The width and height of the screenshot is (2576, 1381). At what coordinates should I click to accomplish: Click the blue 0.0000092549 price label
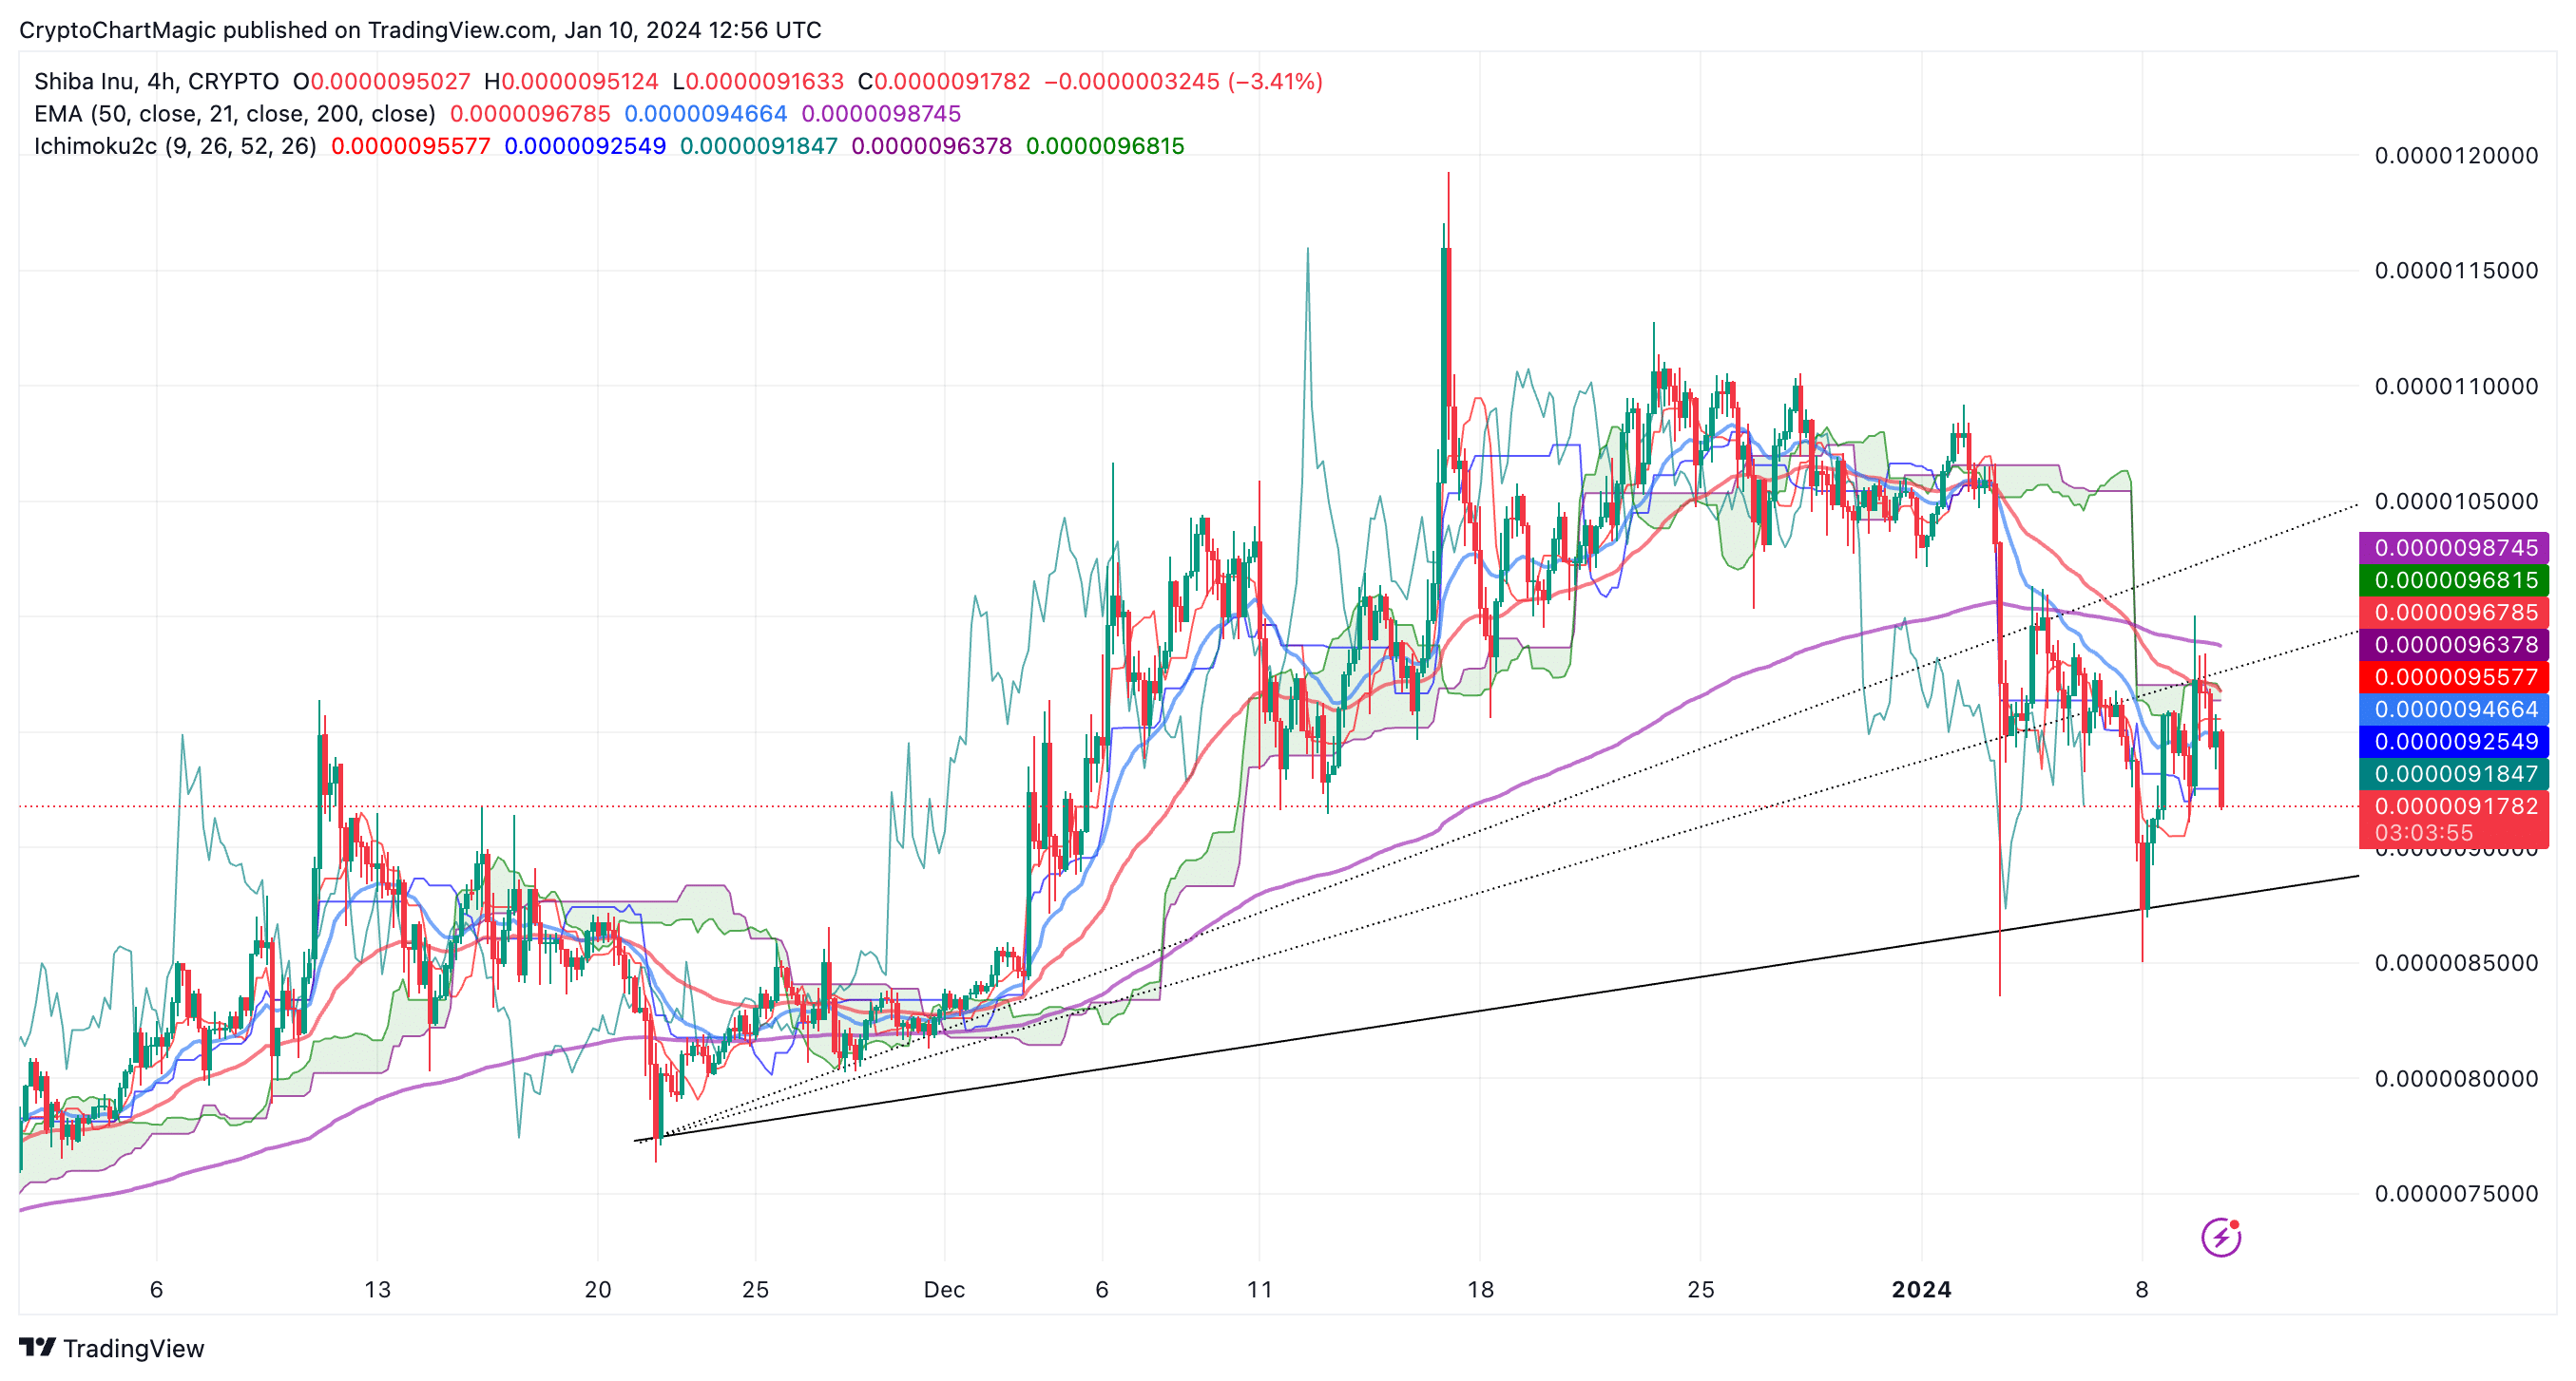2455,742
